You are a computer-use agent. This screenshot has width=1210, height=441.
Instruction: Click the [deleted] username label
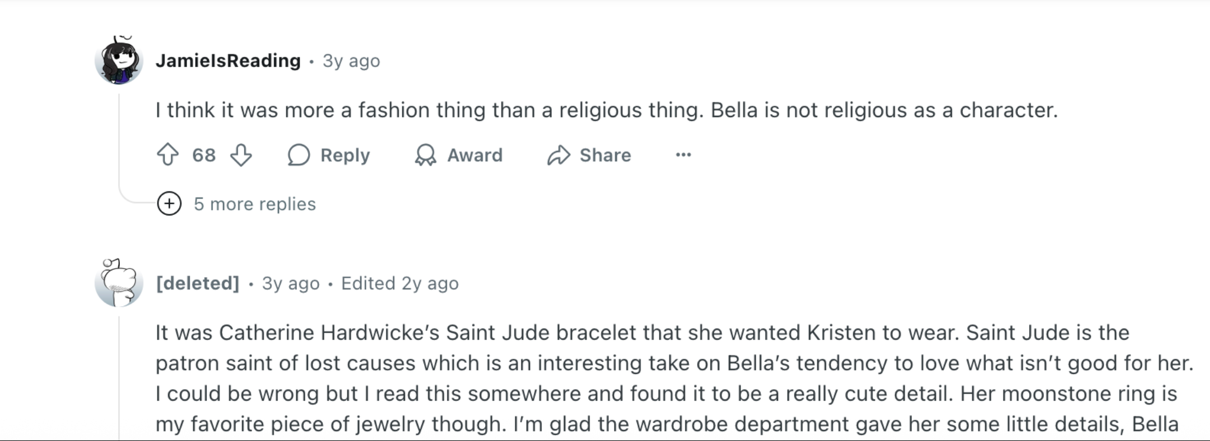coord(198,284)
